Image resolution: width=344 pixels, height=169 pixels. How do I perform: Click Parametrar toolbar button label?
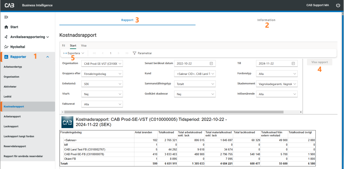pyautogui.click(x=145, y=53)
